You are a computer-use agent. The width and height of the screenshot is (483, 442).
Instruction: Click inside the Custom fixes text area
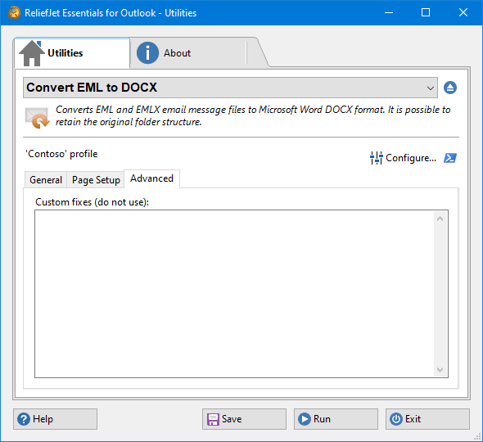[235, 294]
